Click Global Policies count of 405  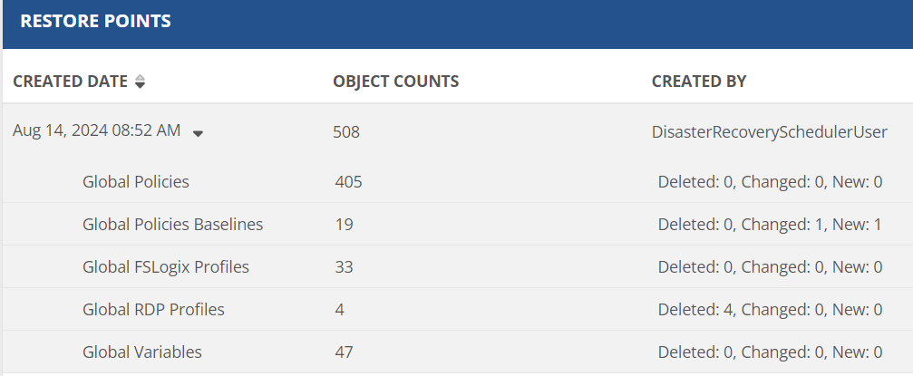pos(348,182)
